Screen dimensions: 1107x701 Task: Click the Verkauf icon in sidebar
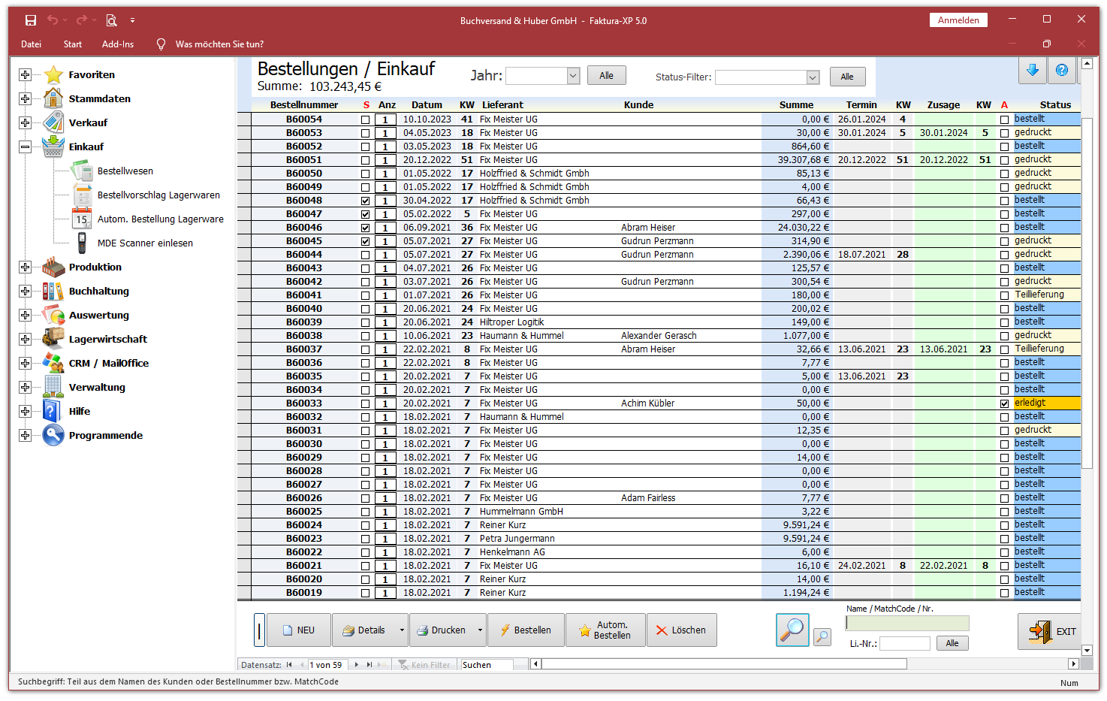coord(53,122)
